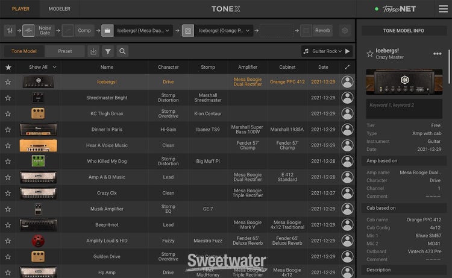Switch to the PLAYER tab
Screen dimensions: 452x278
(20, 9)
